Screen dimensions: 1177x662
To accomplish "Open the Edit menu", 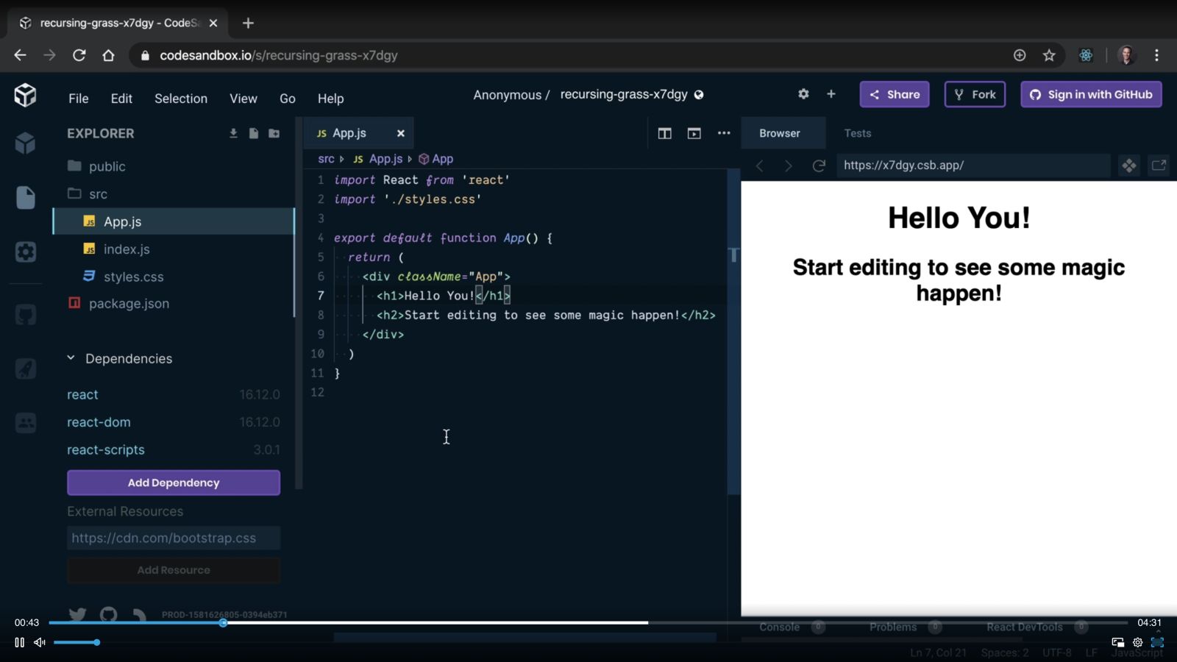I will click(121, 99).
